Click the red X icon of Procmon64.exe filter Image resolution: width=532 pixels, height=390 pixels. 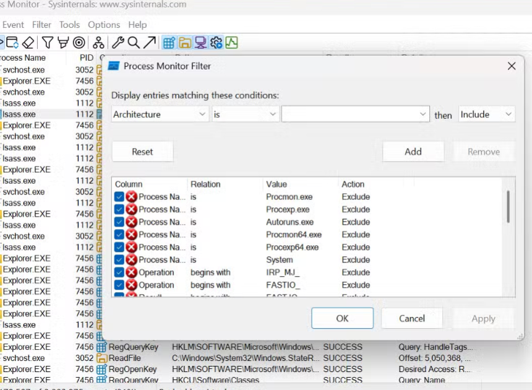click(131, 235)
